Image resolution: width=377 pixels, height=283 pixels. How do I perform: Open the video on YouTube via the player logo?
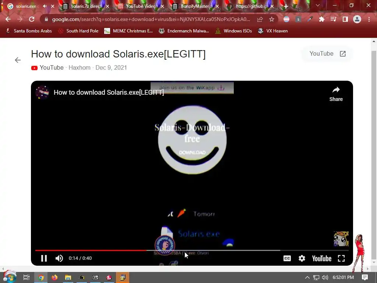coord(322,258)
